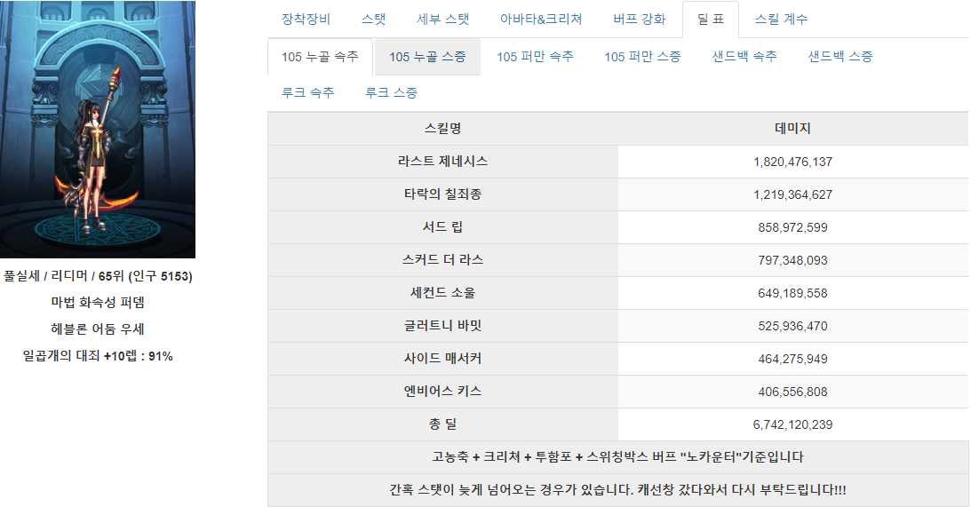
Task: Click damage value 649,189,558
Action: (792, 293)
